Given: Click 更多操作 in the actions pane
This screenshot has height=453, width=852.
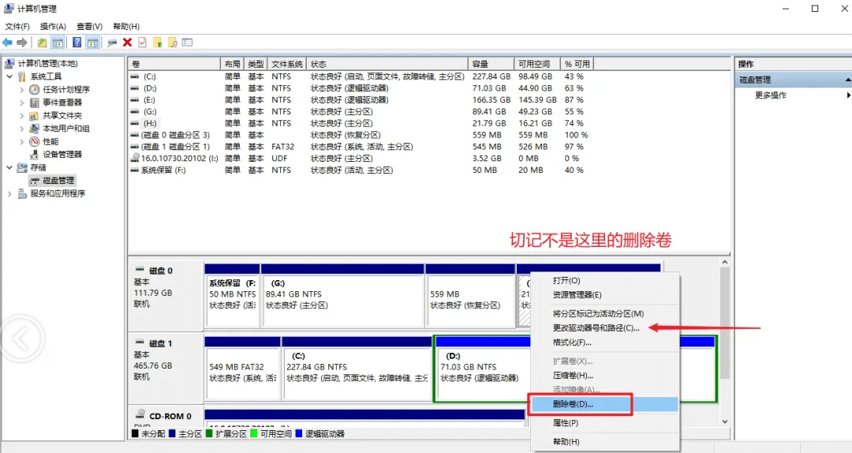Looking at the screenshot, I should click(x=771, y=95).
